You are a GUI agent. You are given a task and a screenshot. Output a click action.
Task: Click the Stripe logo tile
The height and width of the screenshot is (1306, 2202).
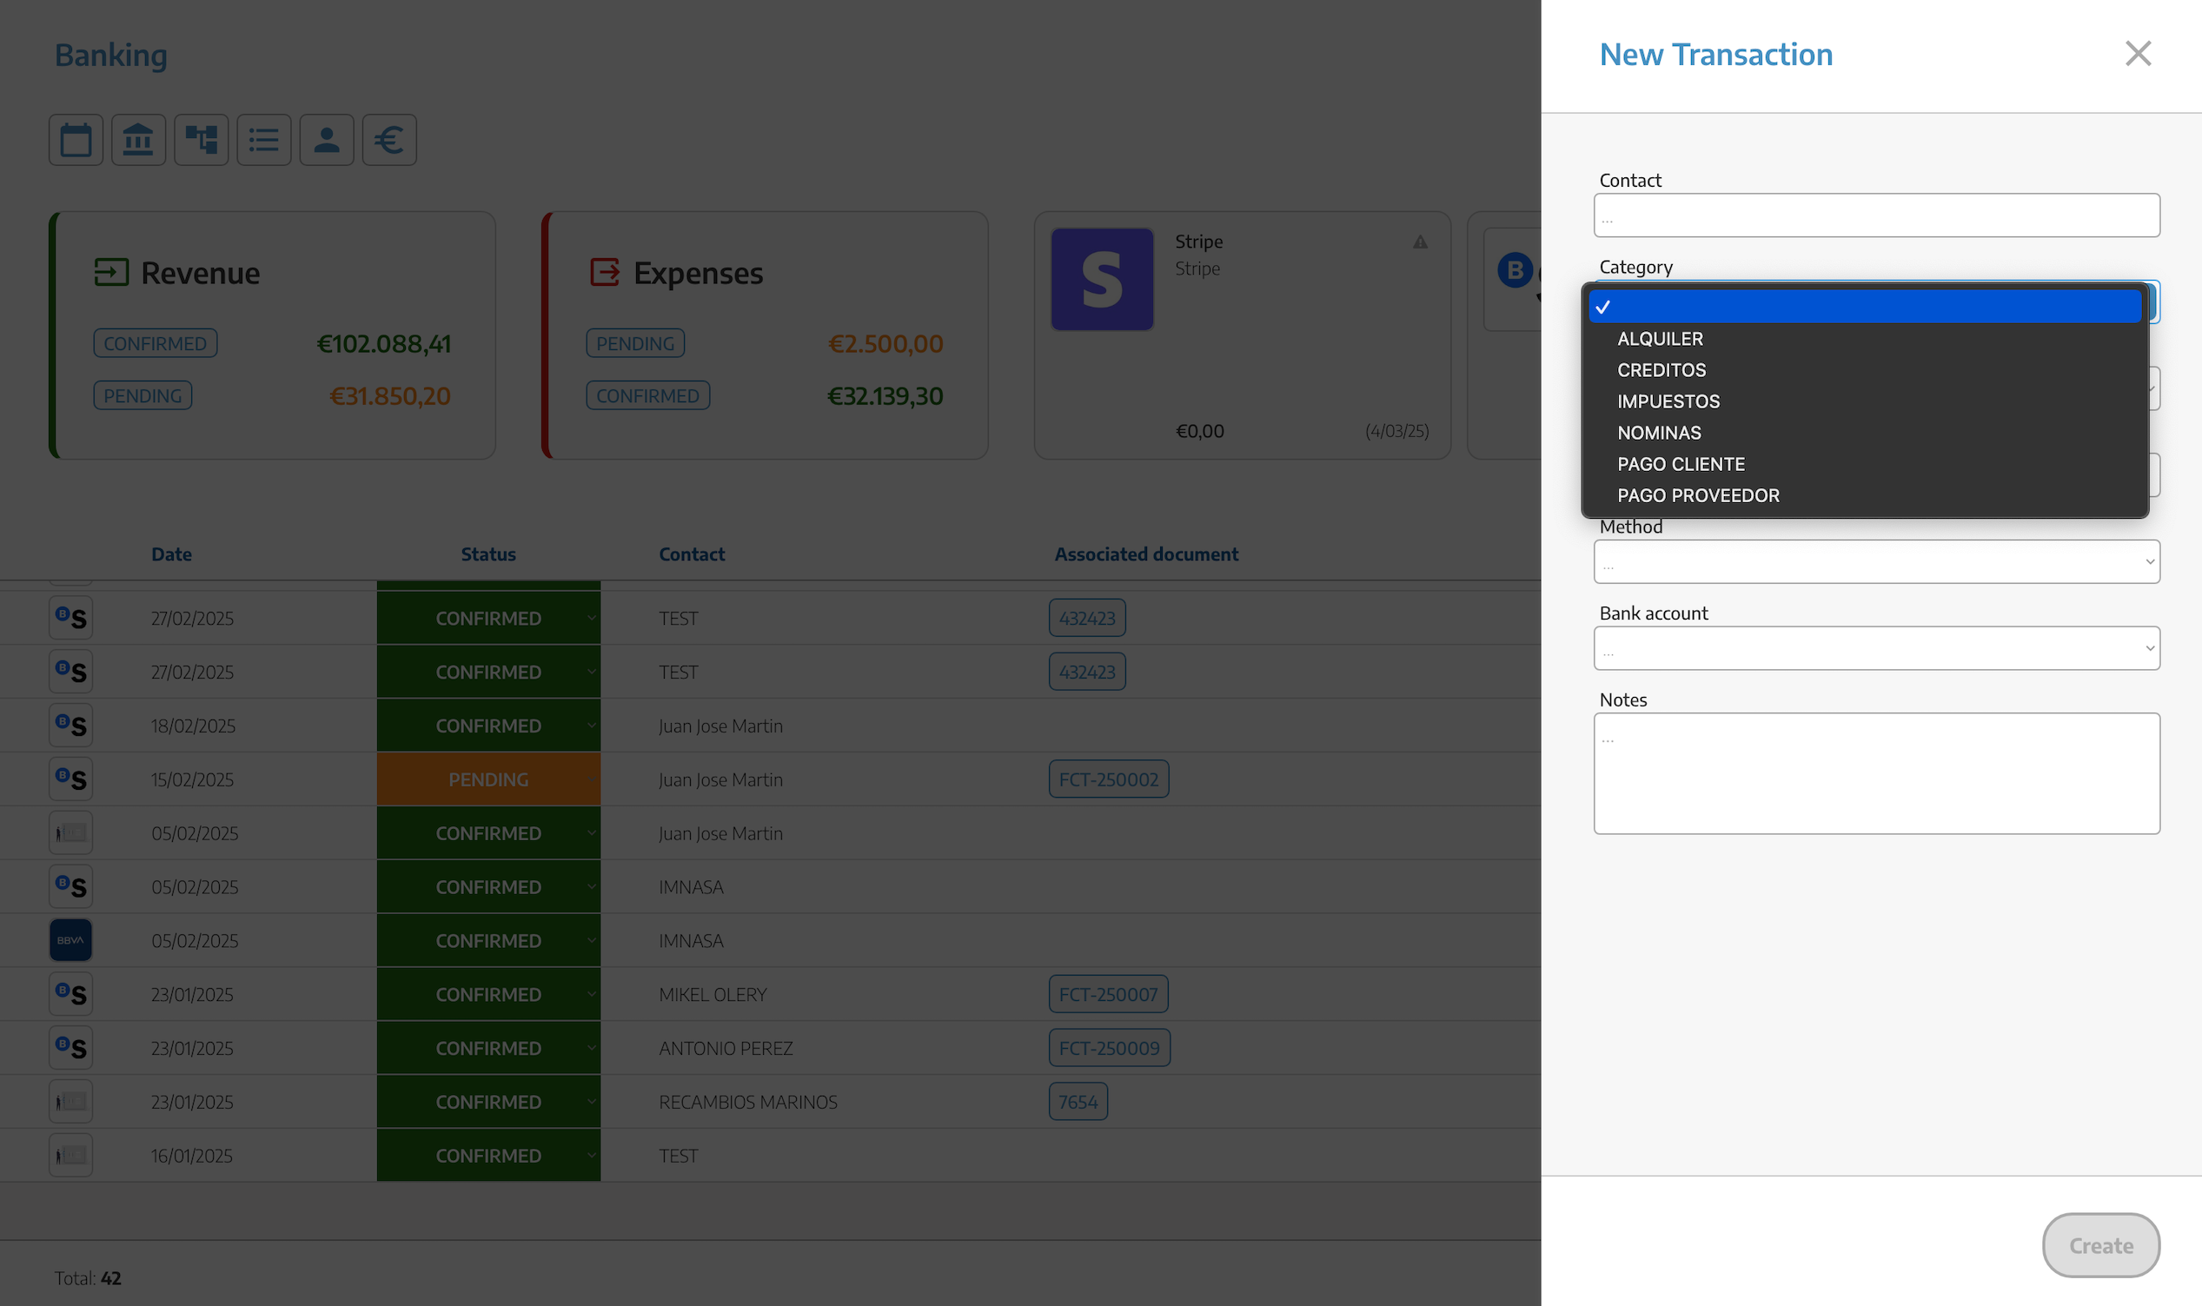1102,279
